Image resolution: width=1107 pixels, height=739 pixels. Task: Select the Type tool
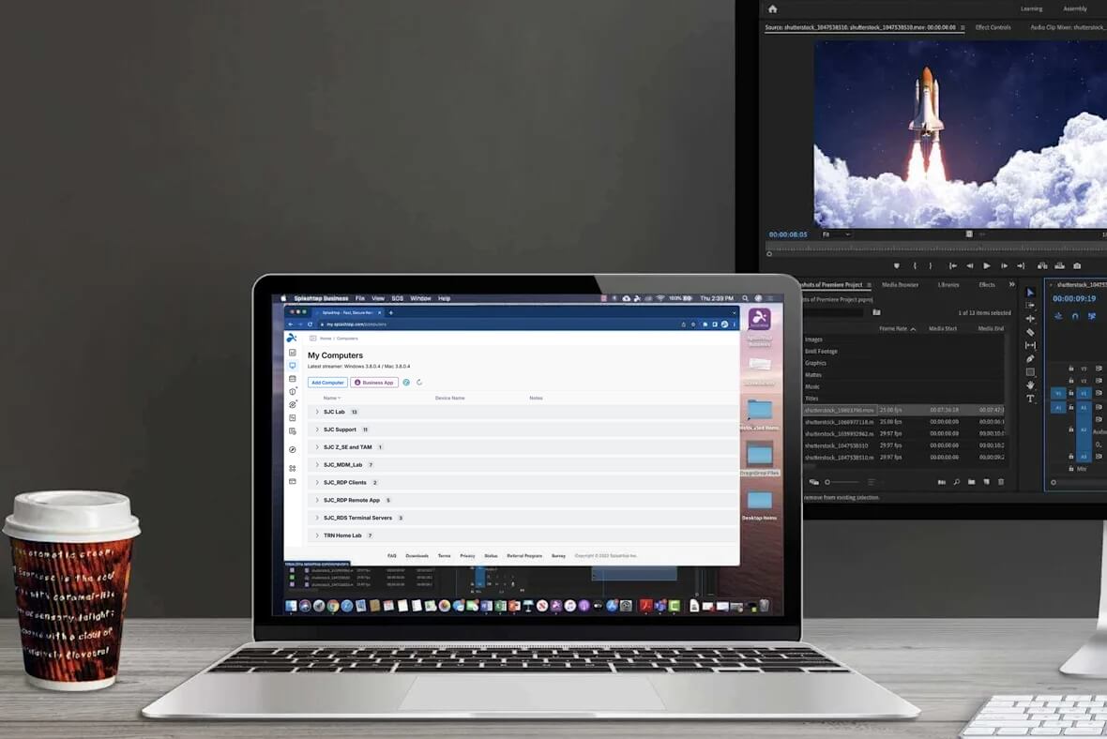coord(1030,399)
